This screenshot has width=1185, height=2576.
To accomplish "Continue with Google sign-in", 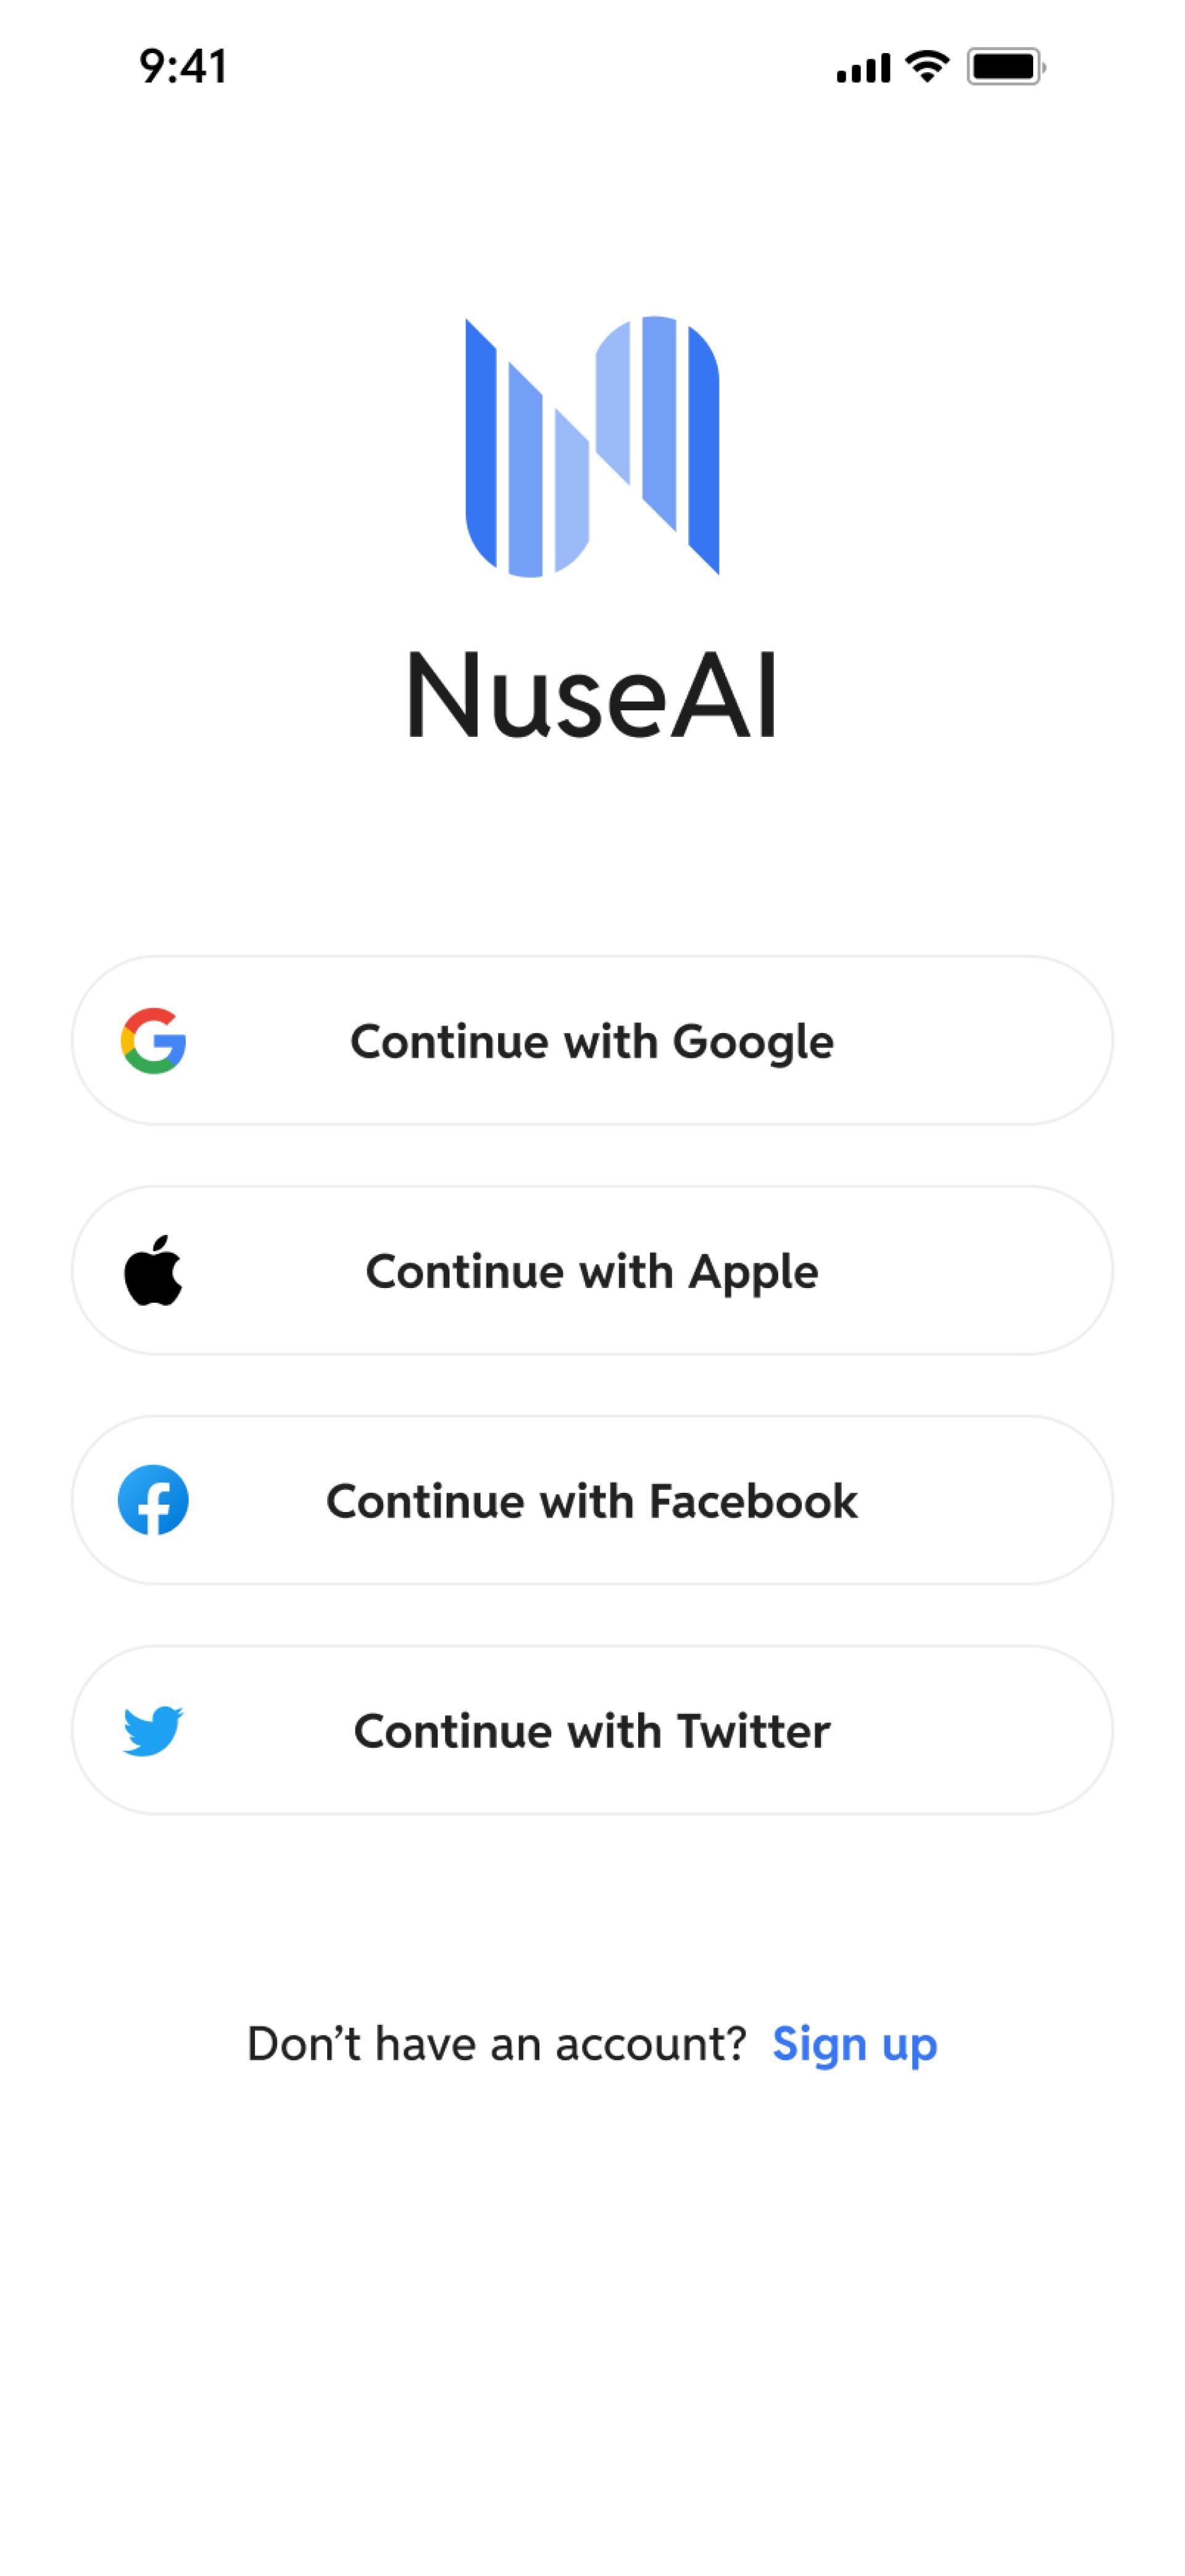I will [x=592, y=1040].
